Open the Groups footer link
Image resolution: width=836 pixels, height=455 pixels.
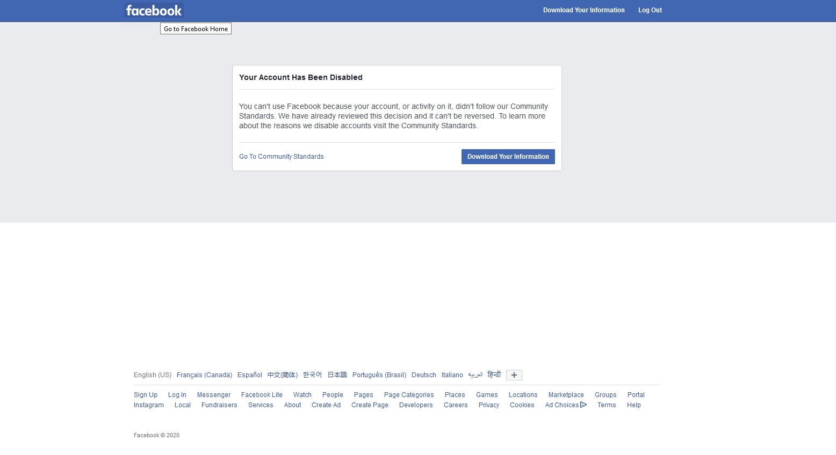click(x=606, y=395)
